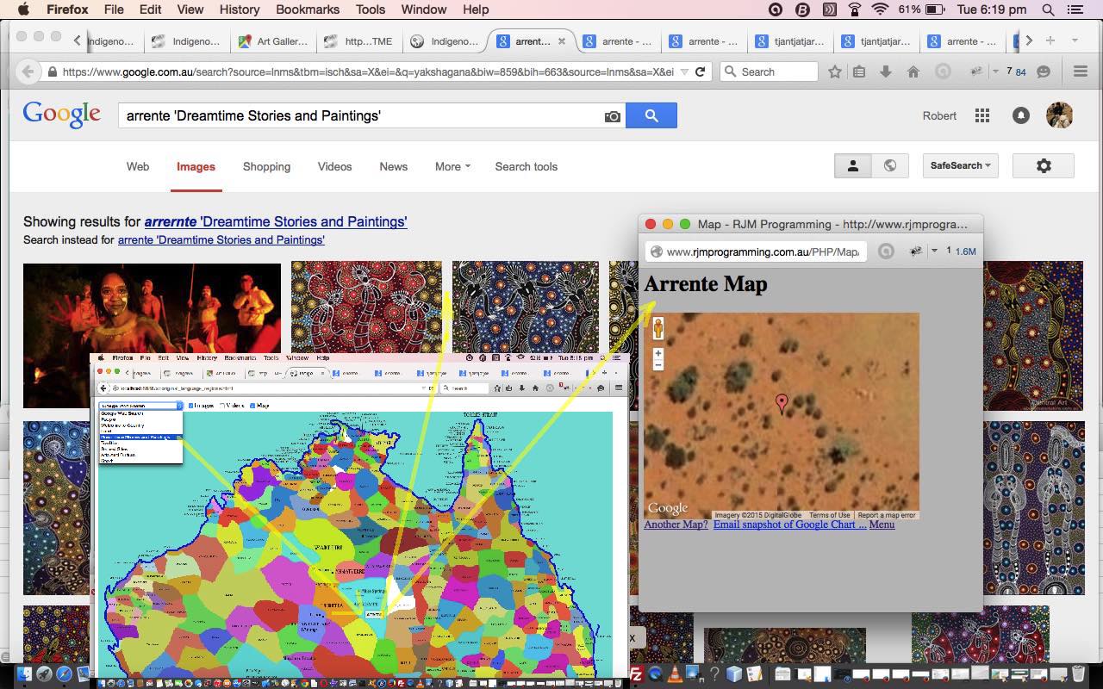
Task: Open search by image camera icon
Action: [613, 116]
